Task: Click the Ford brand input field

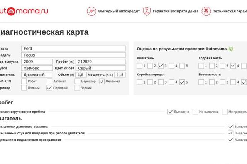Action: [73, 49]
